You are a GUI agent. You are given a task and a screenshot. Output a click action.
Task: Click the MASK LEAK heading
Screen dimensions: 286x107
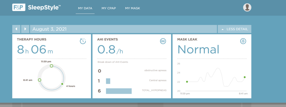coord(187,39)
